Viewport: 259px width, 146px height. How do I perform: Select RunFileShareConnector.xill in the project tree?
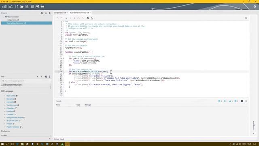[26, 23]
